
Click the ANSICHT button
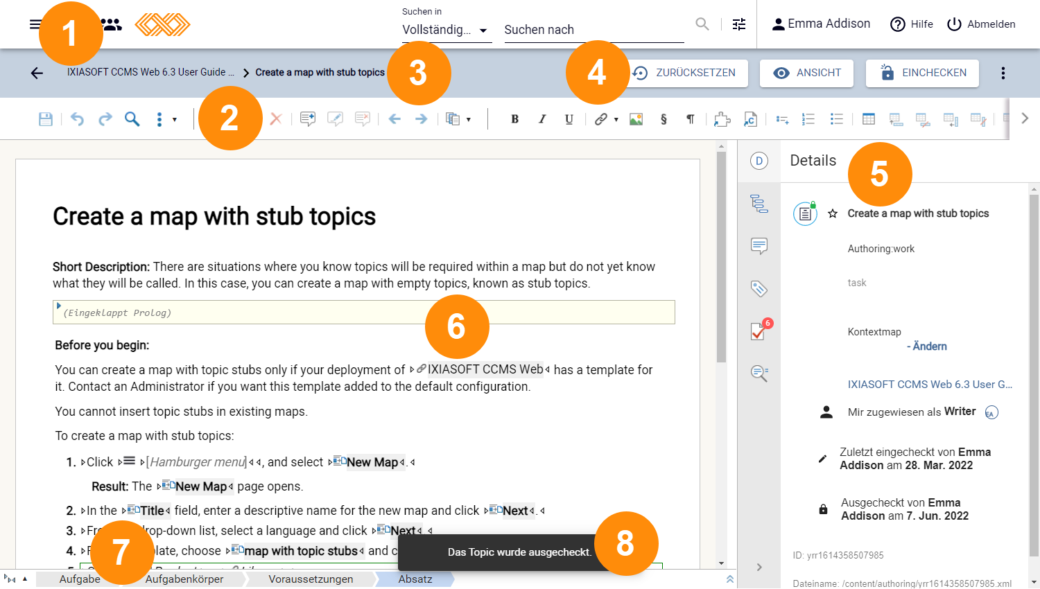pyautogui.click(x=806, y=73)
